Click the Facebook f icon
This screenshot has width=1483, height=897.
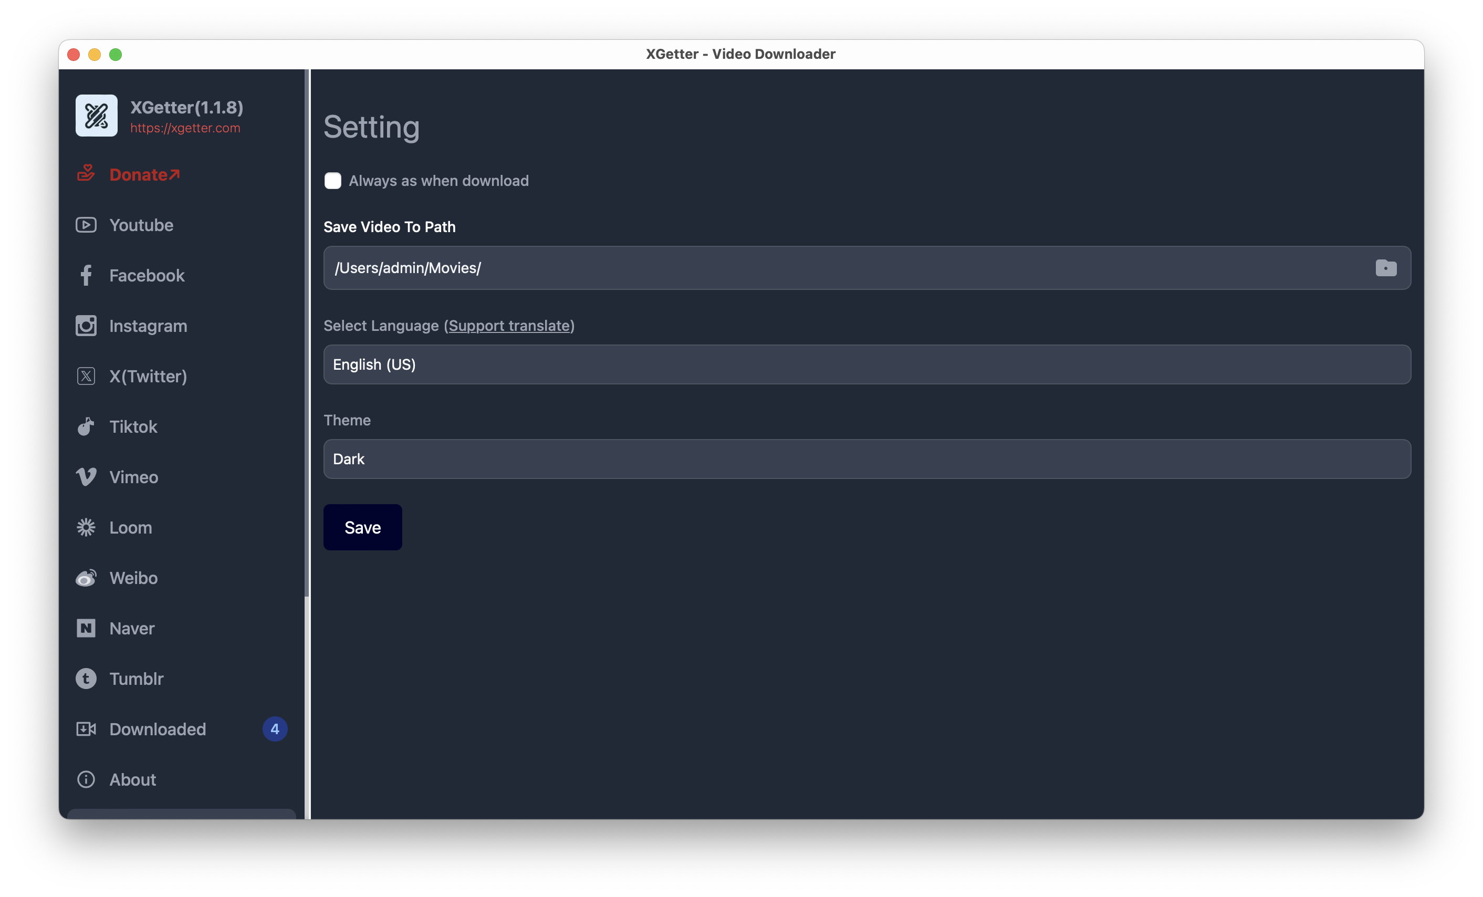86,275
